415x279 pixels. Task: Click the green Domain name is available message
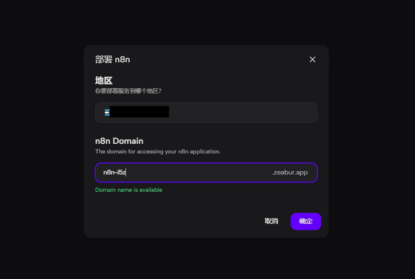[129, 190]
